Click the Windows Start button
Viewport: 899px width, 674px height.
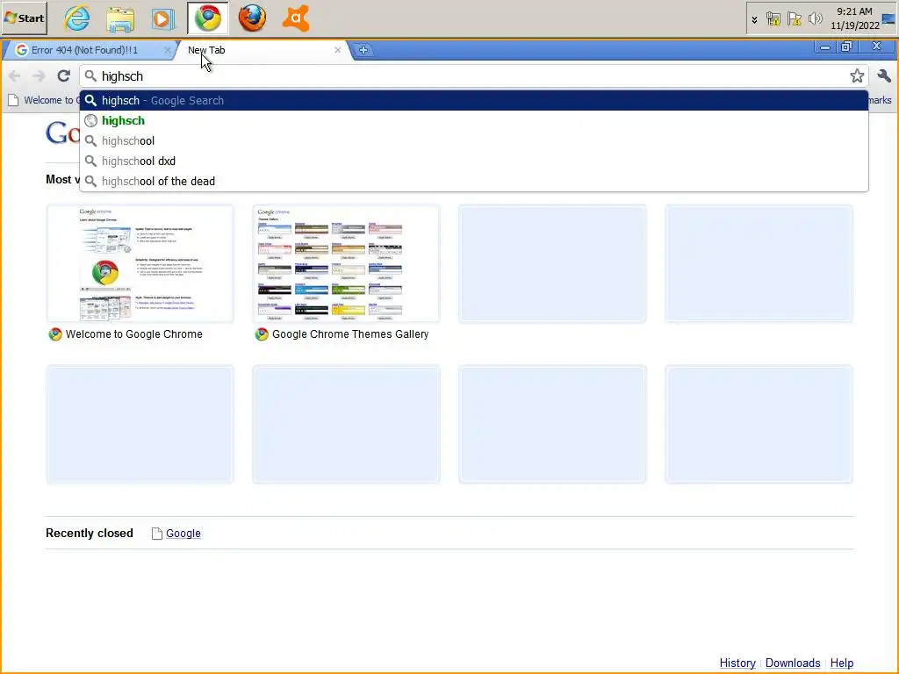(x=24, y=18)
